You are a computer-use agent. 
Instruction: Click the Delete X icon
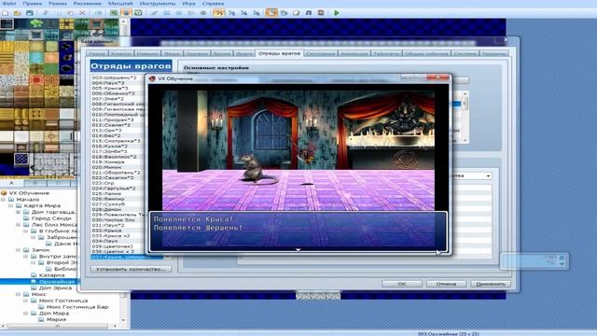(x=82, y=12)
